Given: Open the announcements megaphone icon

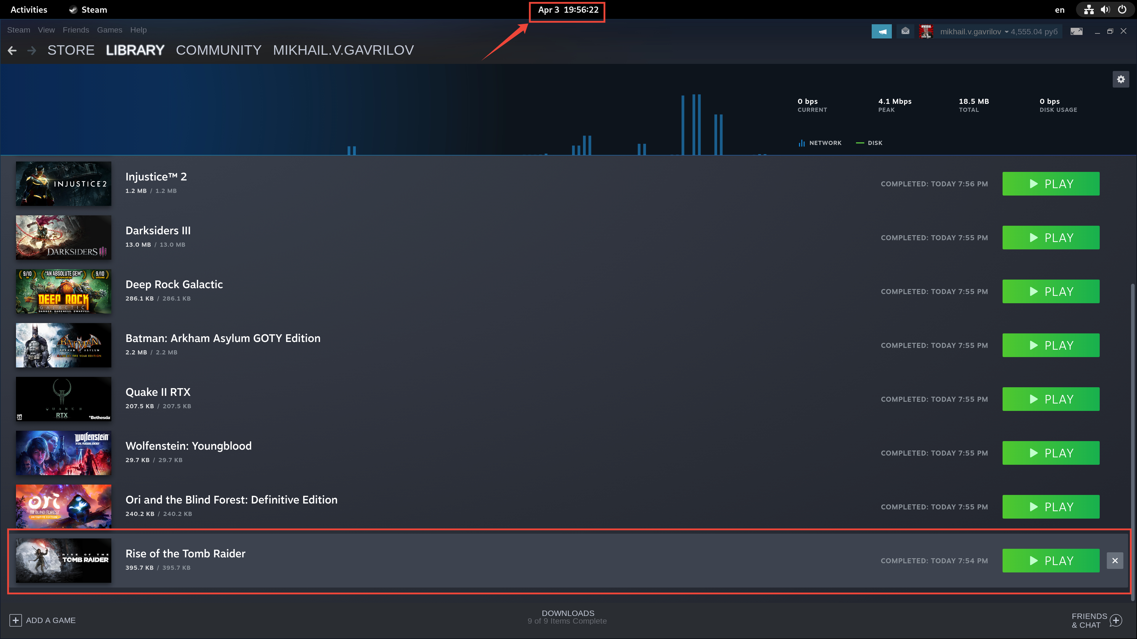Looking at the screenshot, I should pyautogui.click(x=881, y=31).
